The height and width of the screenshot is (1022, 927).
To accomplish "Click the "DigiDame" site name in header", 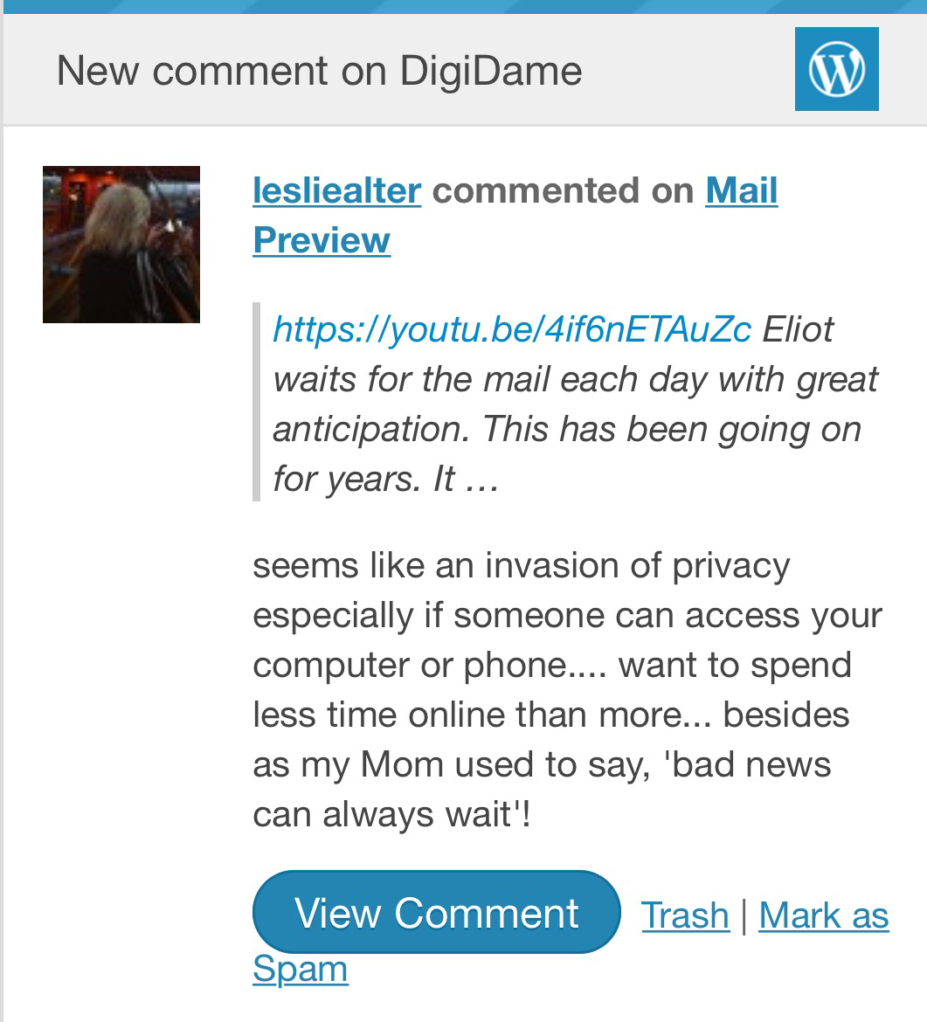I will click(491, 70).
